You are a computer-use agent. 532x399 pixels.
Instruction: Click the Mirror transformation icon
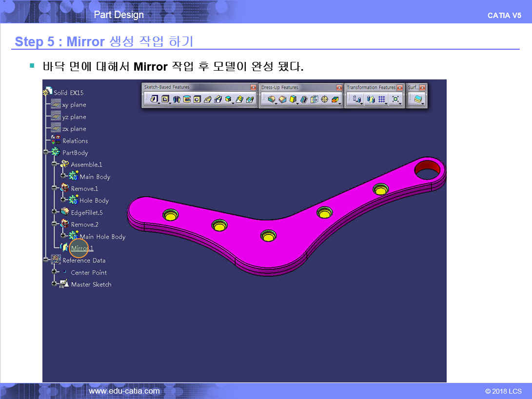coord(371,99)
